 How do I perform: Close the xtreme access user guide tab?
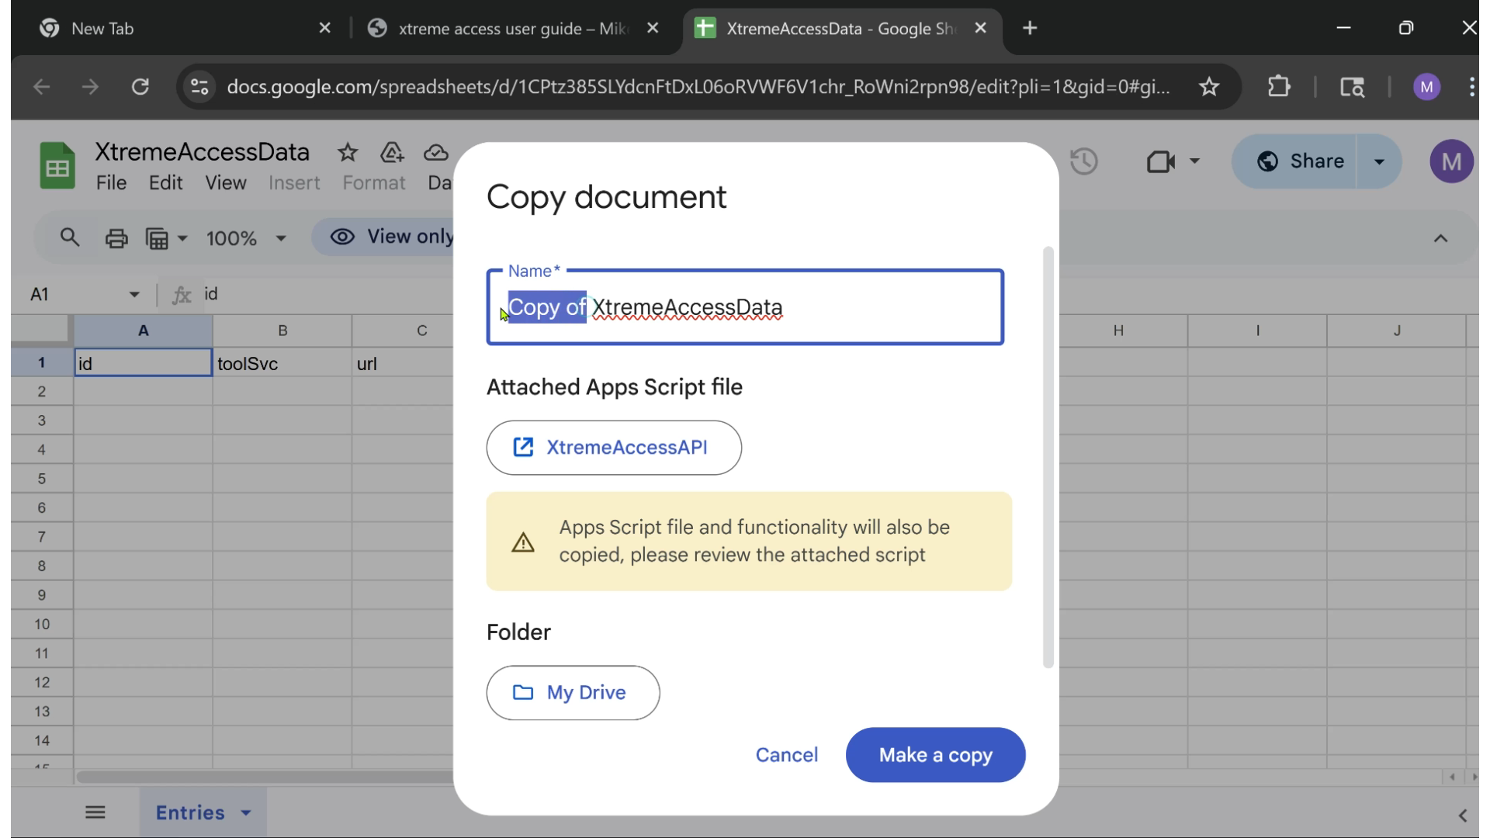(x=653, y=28)
